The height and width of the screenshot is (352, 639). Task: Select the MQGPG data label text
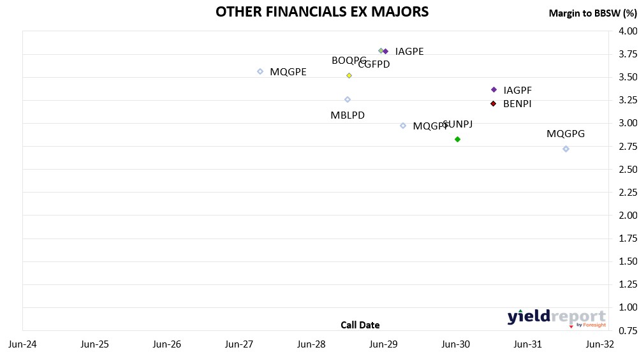[x=566, y=134]
